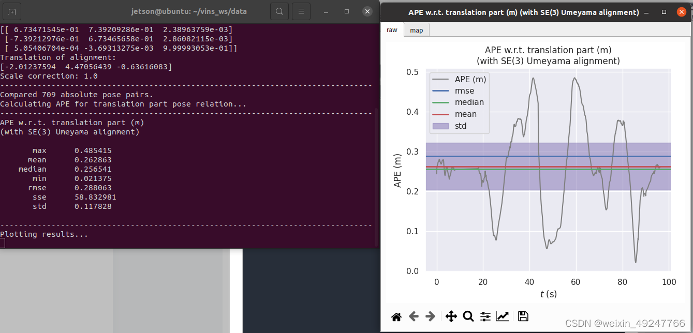Click the min value 0.021375 in terminal
This screenshot has height=333, width=693.
pos(93,178)
